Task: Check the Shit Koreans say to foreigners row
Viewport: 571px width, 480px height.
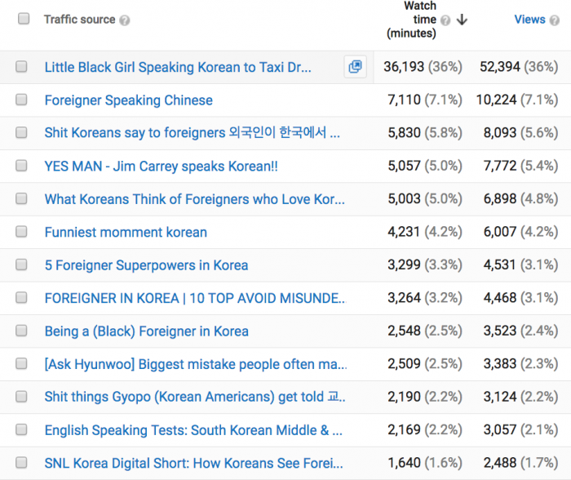Action: tap(21, 132)
